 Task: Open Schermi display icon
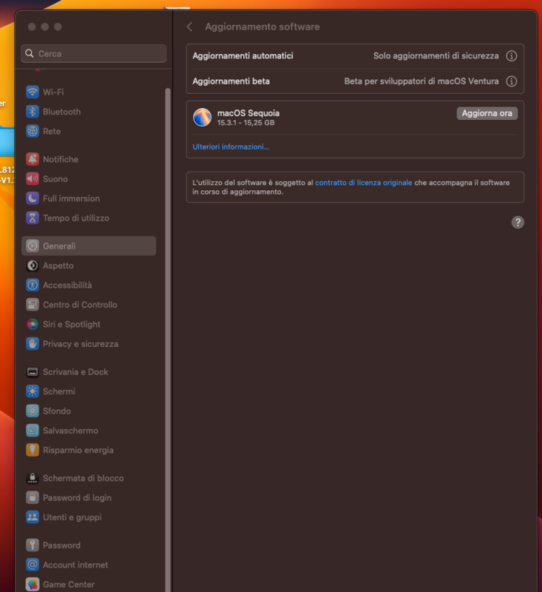tap(33, 391)
